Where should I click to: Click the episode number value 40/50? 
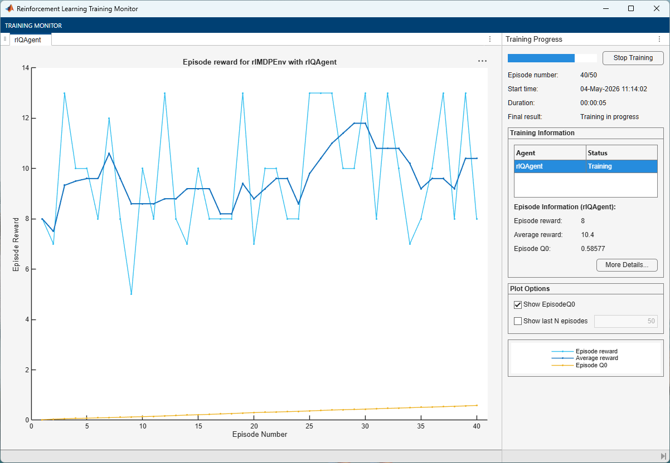[x=589, y=75]
